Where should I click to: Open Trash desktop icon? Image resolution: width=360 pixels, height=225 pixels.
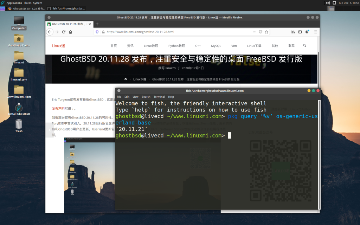(x=19, y=126)
